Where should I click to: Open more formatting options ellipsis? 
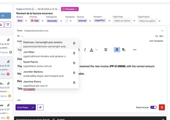[x=135, y=50]
